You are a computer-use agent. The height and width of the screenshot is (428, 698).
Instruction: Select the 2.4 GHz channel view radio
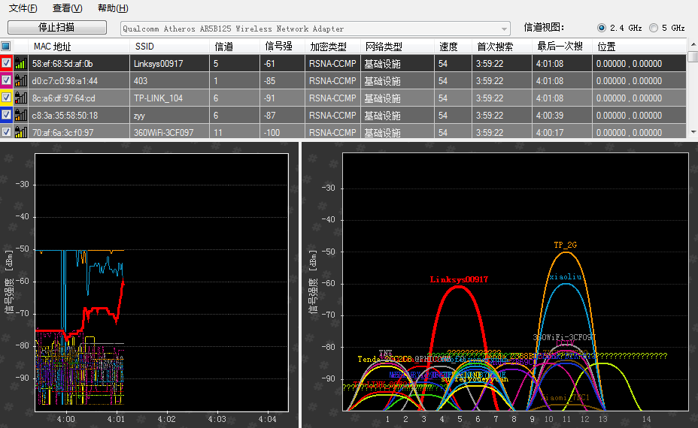point(602,28)
